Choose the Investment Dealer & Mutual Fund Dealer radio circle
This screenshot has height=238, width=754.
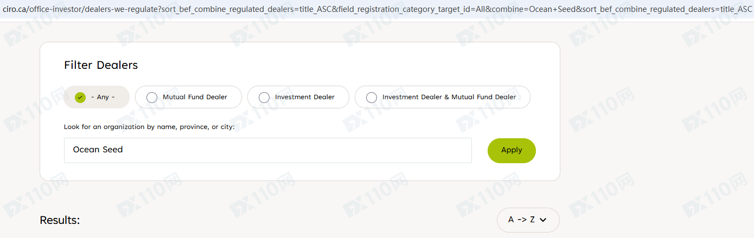coord(372,97)
